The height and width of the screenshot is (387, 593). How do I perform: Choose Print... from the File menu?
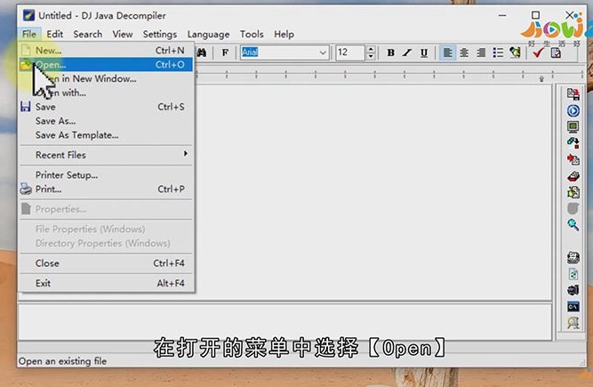tap(106, 189)
